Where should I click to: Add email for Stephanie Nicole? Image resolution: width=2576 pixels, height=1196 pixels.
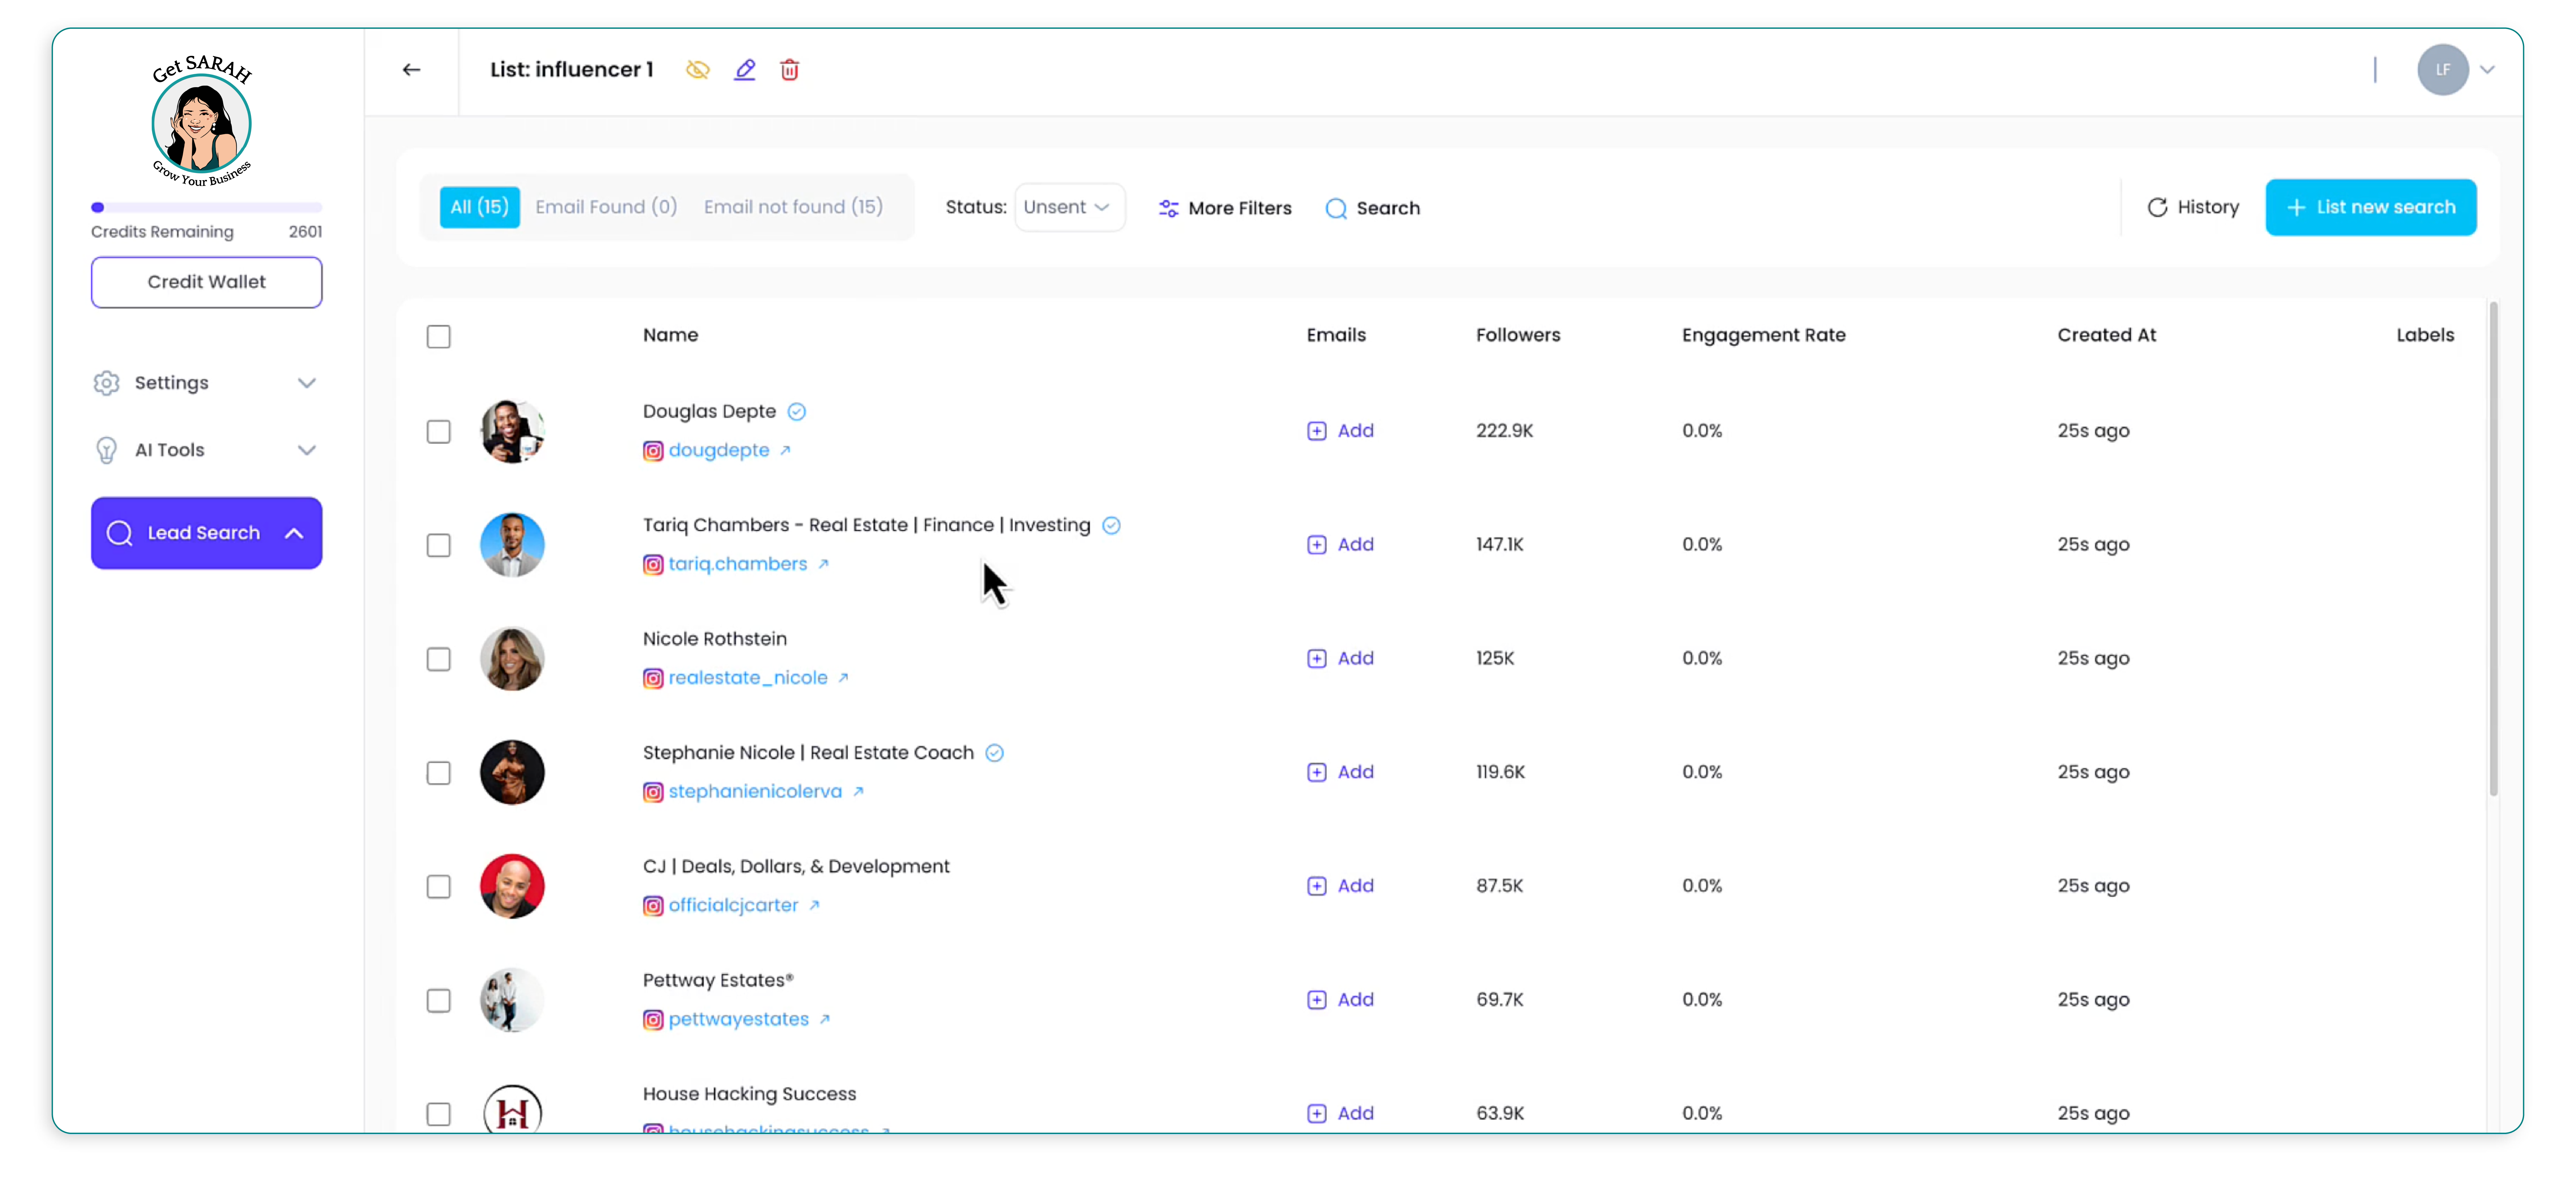(1341, 772)
